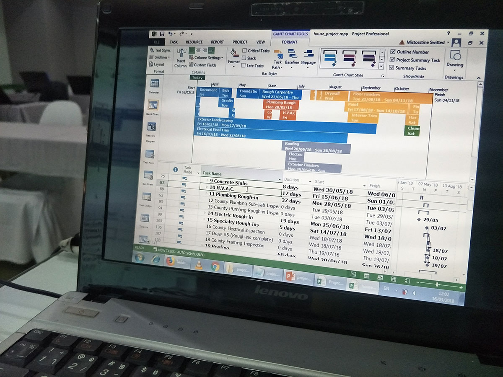The width and height of the screenshot is (503, 377).
Task: Uncheck the Project Summary Task checkbox
Action: point(392,60)
